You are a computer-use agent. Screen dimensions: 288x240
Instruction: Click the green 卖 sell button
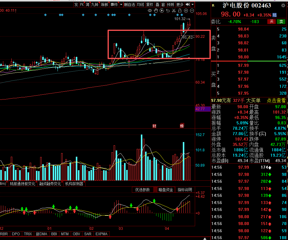click(281, 22)
